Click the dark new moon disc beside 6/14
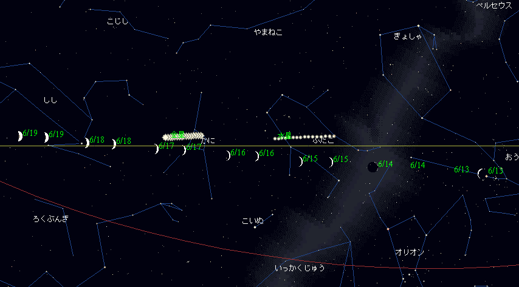 (x=372, y=167)
